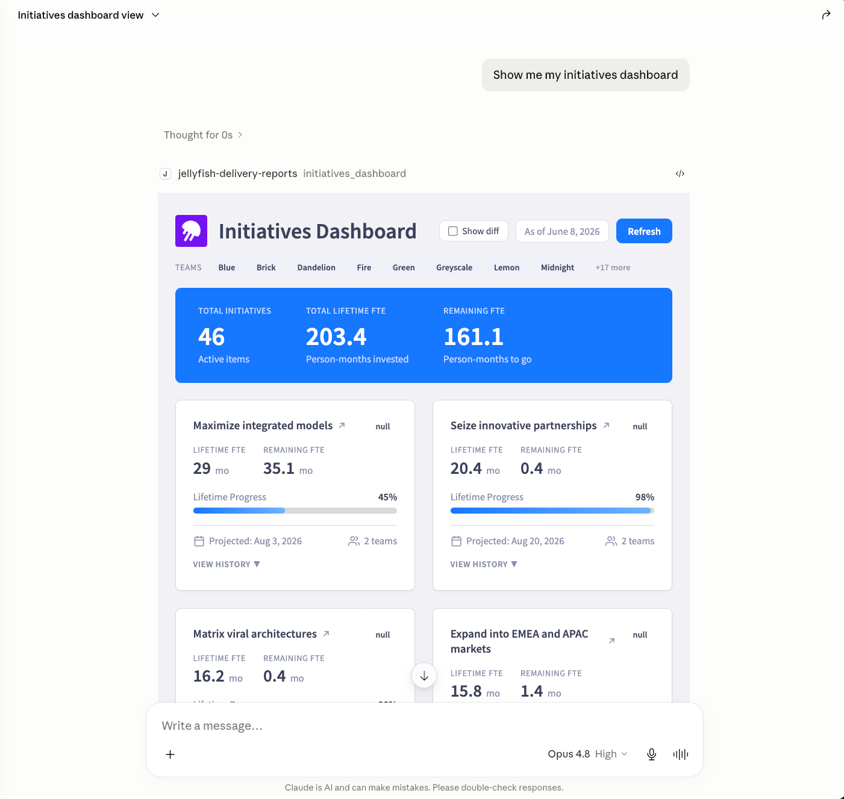Click the 203.4 total lifetime FTE value
Screen dimensions: 844x799
pos(336,337)
